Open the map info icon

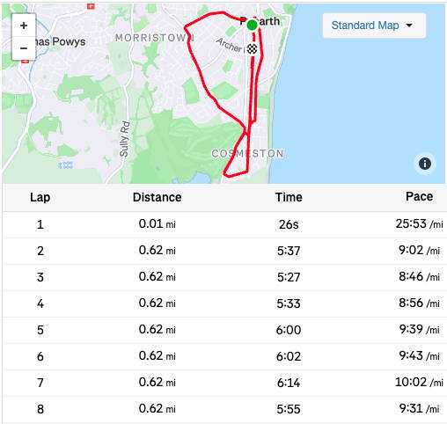(425, 164)
